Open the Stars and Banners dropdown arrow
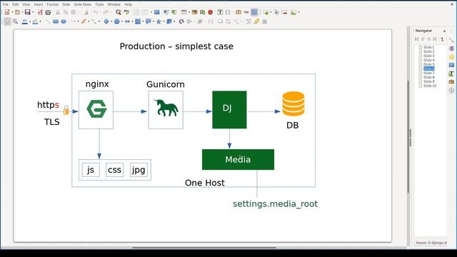This screenshot has height=257, width=457. coord(164,21)
